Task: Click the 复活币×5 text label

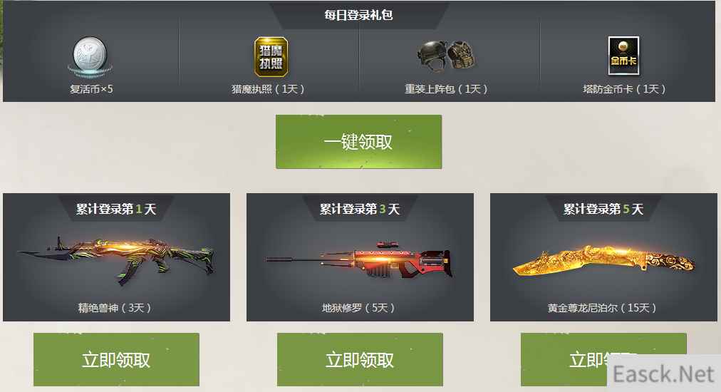Action: (x=91, y=89)
